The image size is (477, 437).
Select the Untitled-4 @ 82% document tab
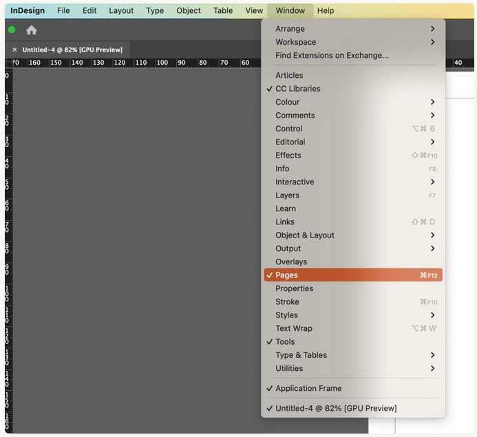click(72, 50)
